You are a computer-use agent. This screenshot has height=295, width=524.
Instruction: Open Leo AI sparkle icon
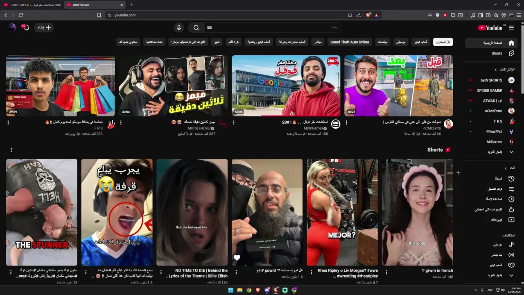click(496, 15)
